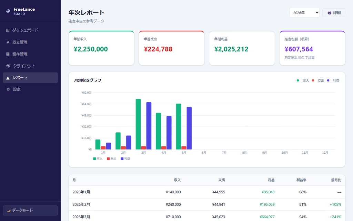
Task: Click the 2026年3月 row label
Action: tap(81, 217)
